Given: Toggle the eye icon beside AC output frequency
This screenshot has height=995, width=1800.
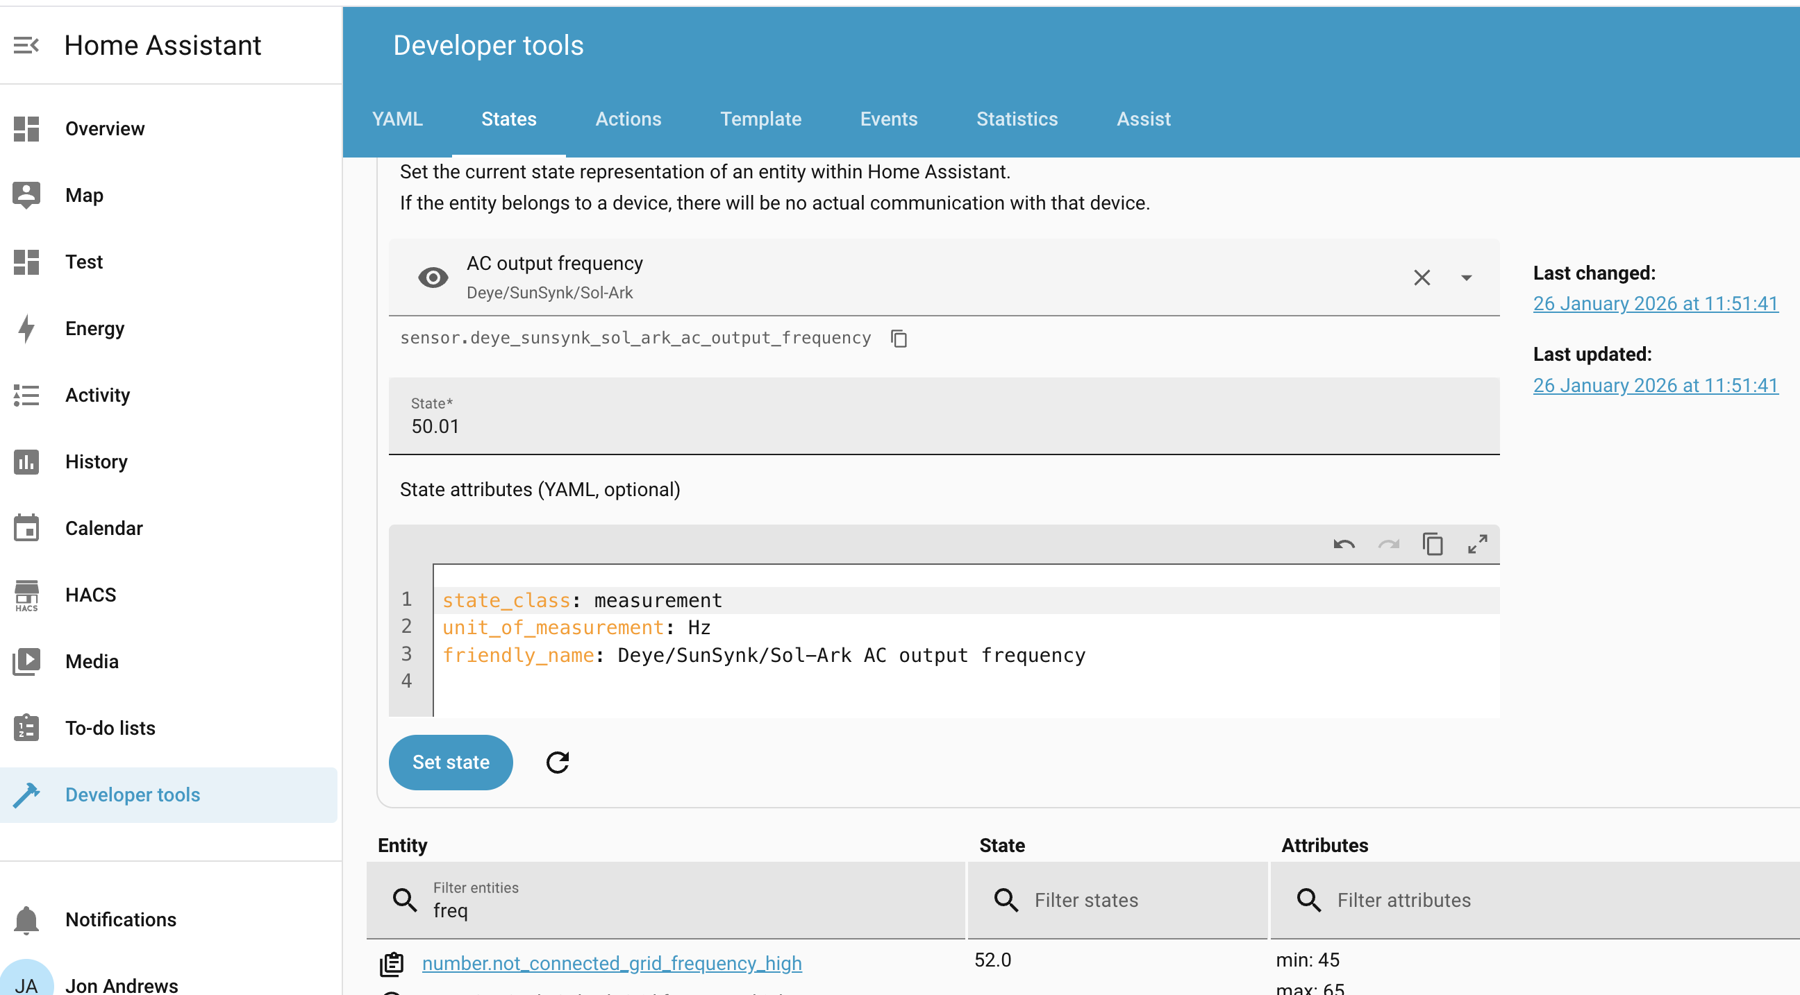Looking at the screenshot, I should [433, 278].
